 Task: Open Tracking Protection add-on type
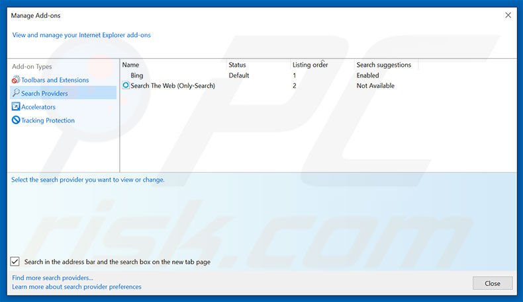tap(48, 120)
